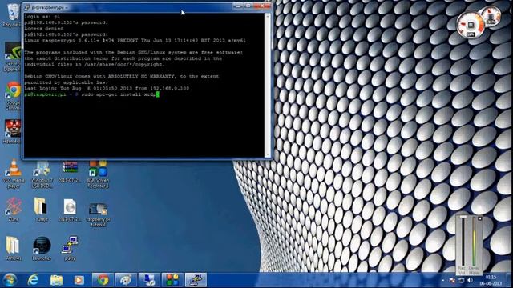Open Windows Explorer from the taskbar

(x=56, y=280)
